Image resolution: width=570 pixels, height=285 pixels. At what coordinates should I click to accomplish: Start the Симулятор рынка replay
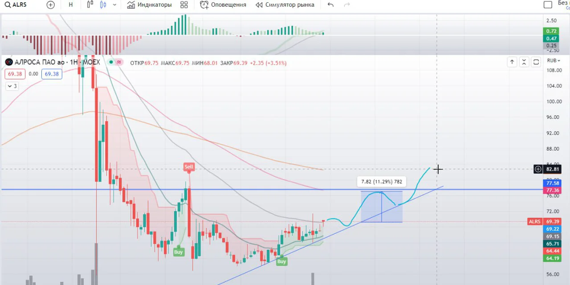click(285, 5)
